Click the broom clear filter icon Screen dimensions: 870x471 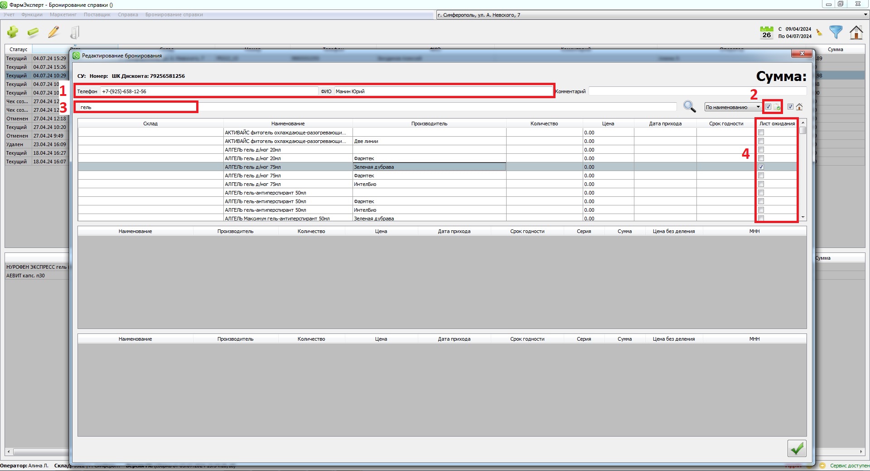(x=819, y=33)
